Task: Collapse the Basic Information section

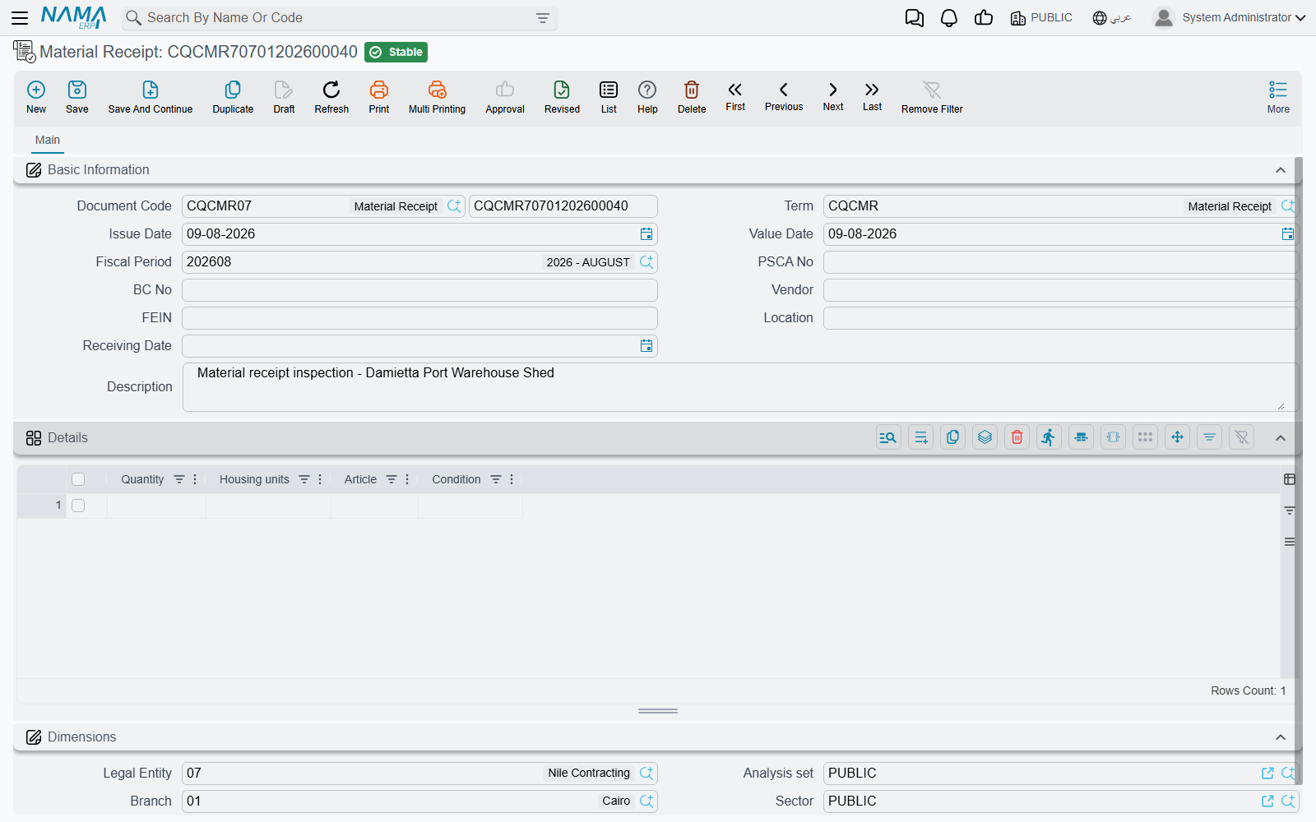Action: tap(1280, 170)
